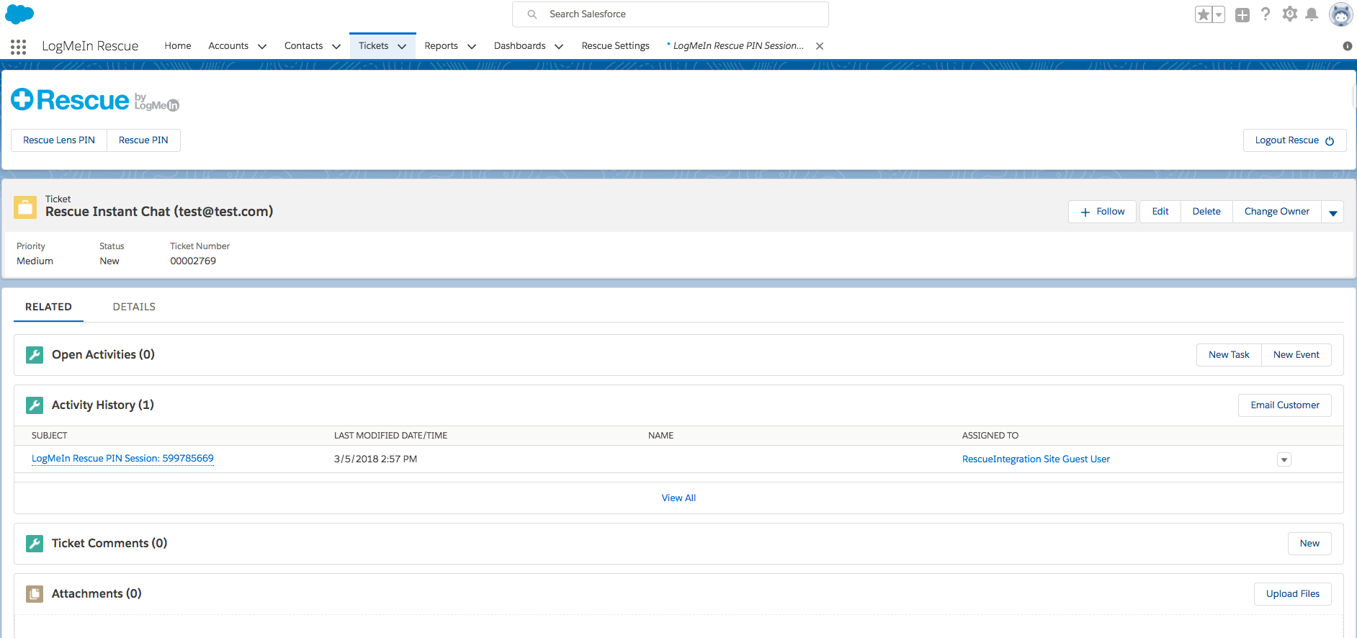Open the Notifications bell
Viewport: 1357px width, 638px height.
pyautogui.click(x=1312, y=14)
